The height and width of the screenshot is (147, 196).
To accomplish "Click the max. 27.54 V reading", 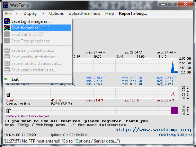I will pyautogui.click(x=132, y=52).
